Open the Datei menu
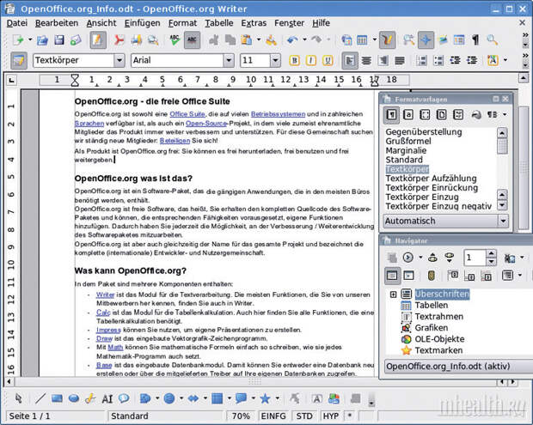The image size is (533, 425). tap(17, 23)
